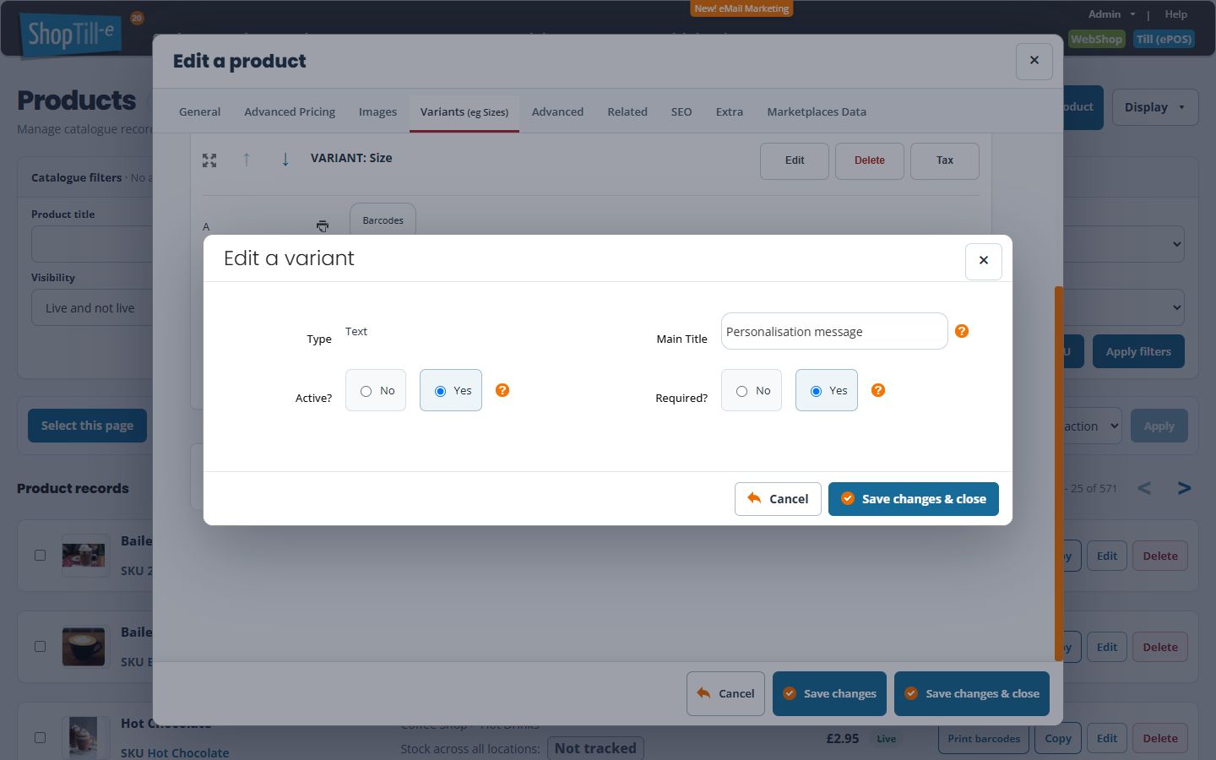Click the Tax button for Size variant
The width and height of the screenshot is (1216, 760).
pos(945,160)
